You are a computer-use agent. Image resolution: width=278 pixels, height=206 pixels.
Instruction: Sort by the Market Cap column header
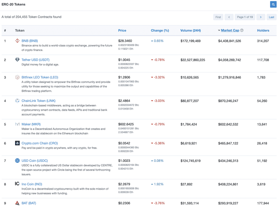[x=230, y=30]
